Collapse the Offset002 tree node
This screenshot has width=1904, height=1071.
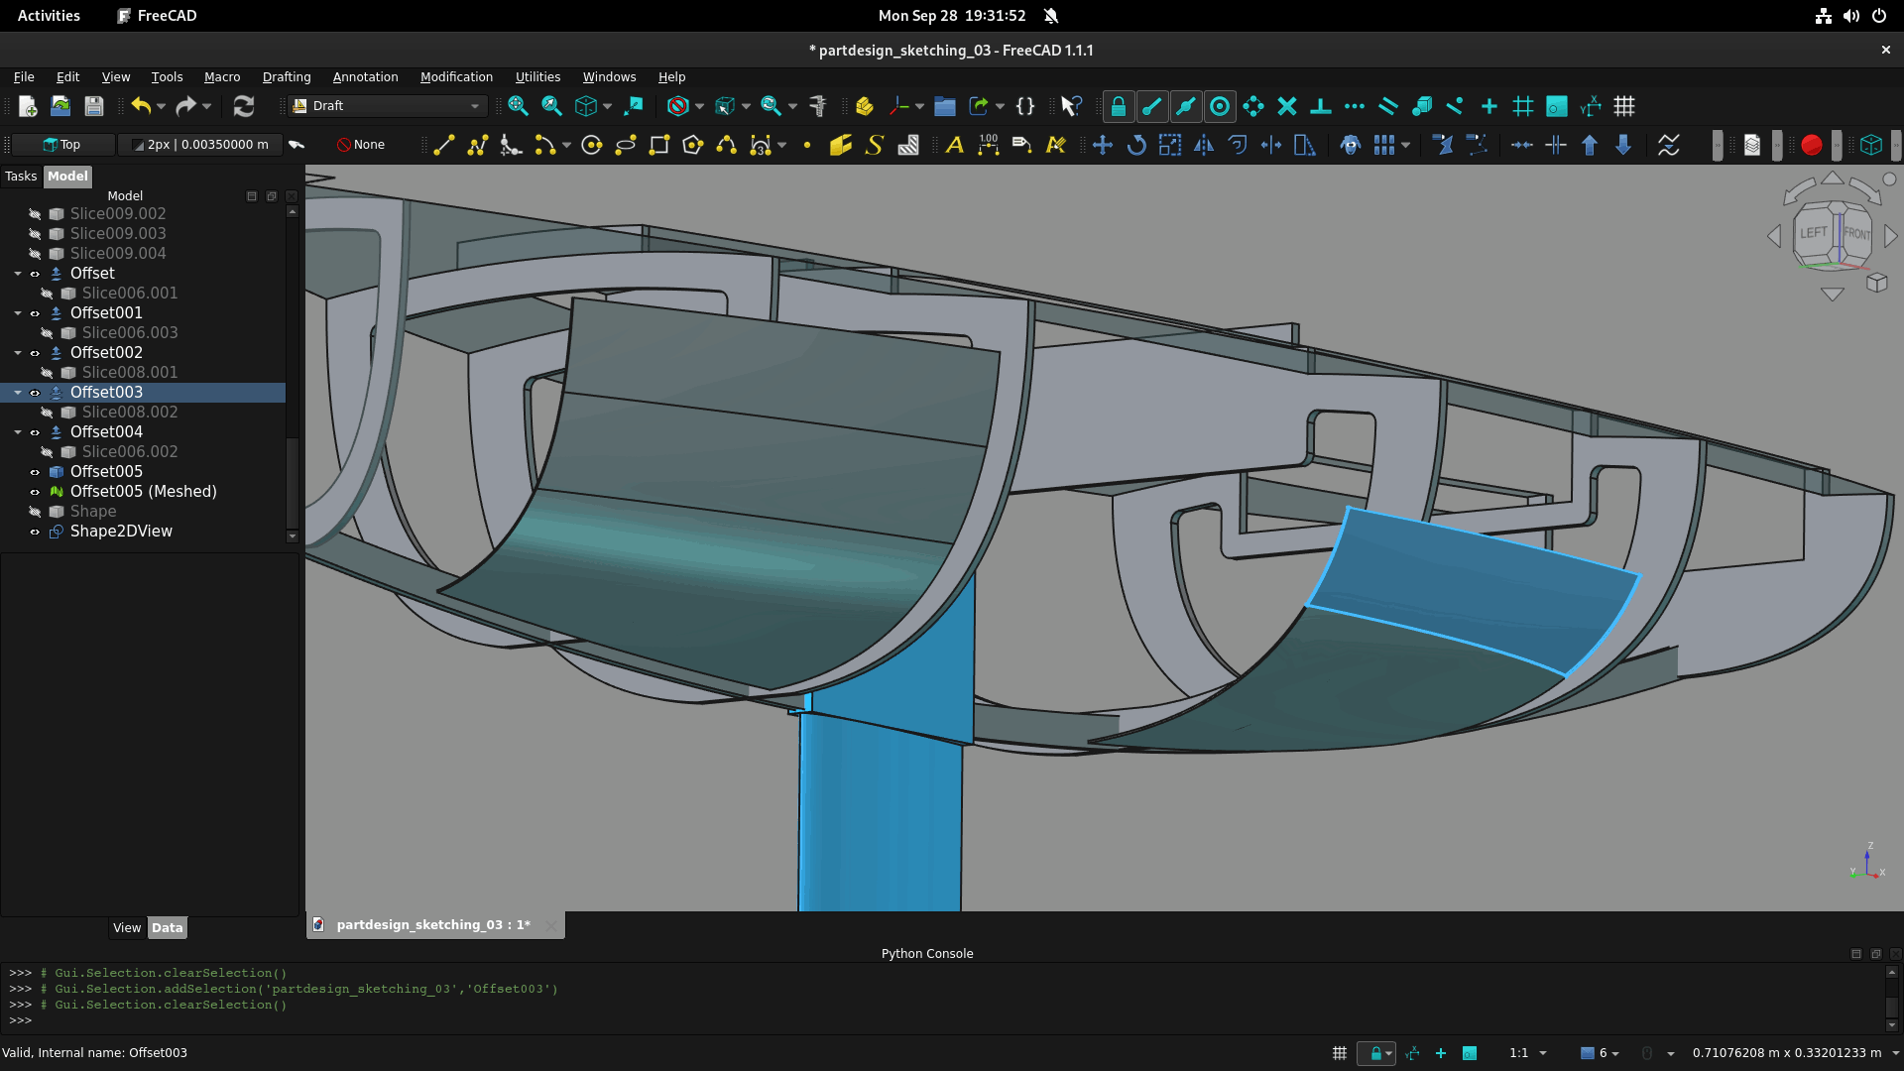tap(18, 353)
